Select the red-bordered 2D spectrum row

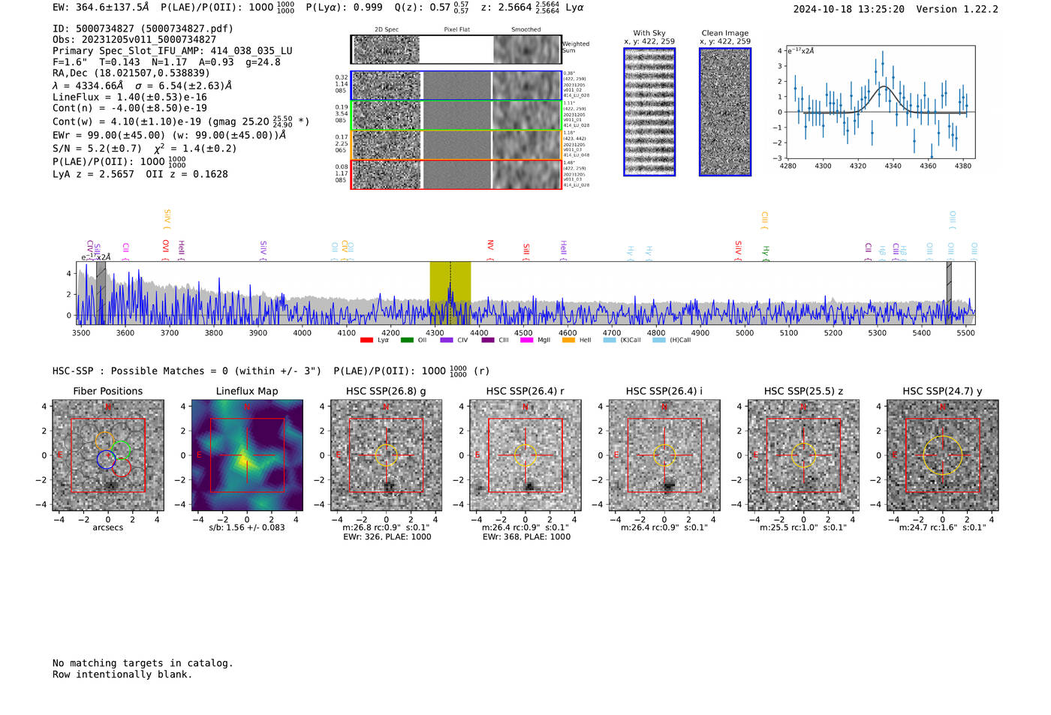(x=456, y=174)
